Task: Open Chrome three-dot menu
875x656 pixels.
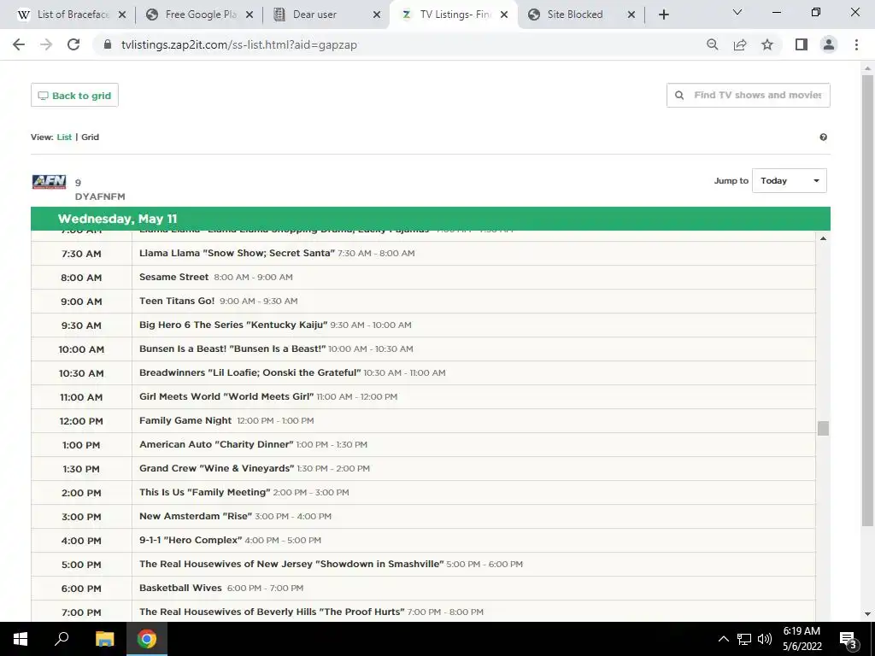Action: 856,44
